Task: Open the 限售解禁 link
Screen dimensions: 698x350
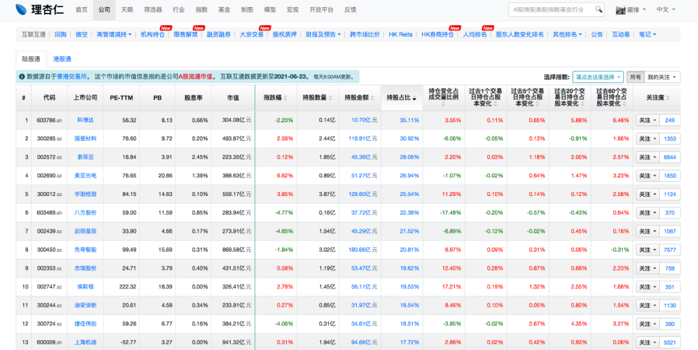Action: click(185, 34)
